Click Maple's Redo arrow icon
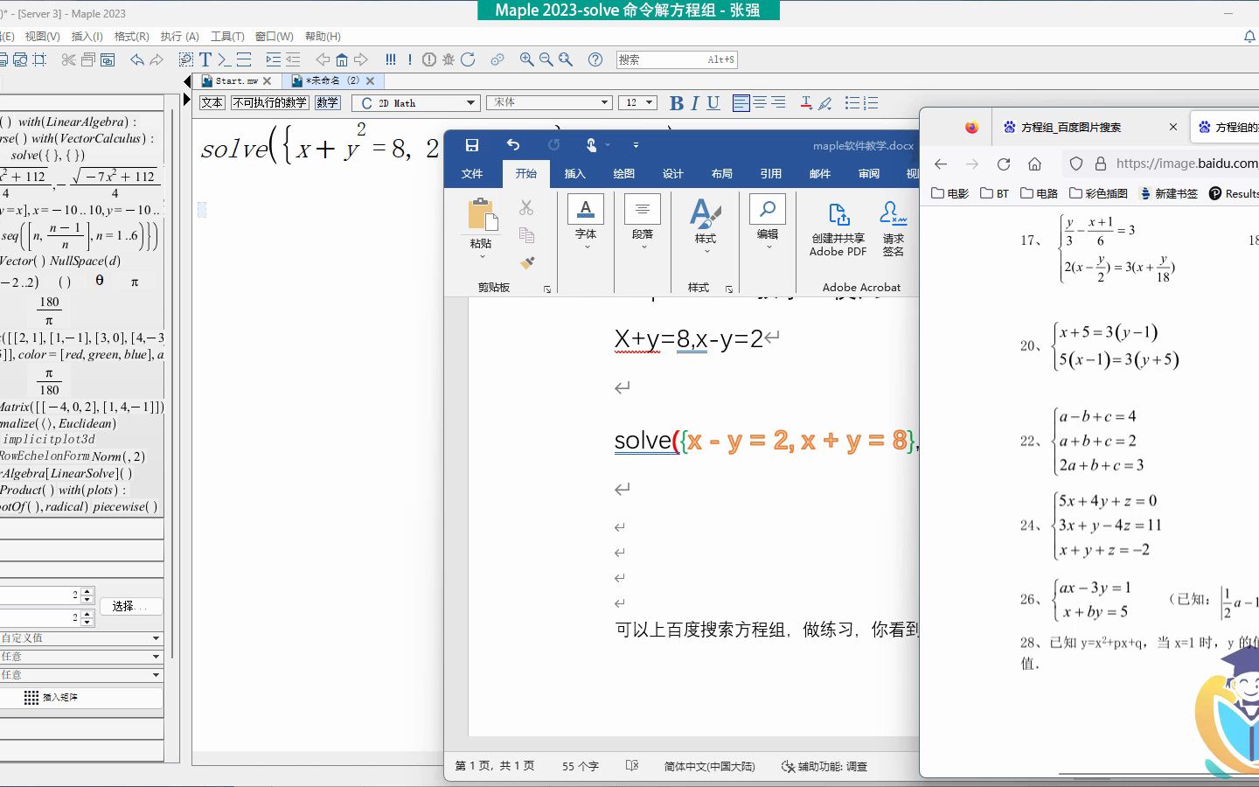The width and height of the screenshot is (1259, 787). [x=157, y=59]
